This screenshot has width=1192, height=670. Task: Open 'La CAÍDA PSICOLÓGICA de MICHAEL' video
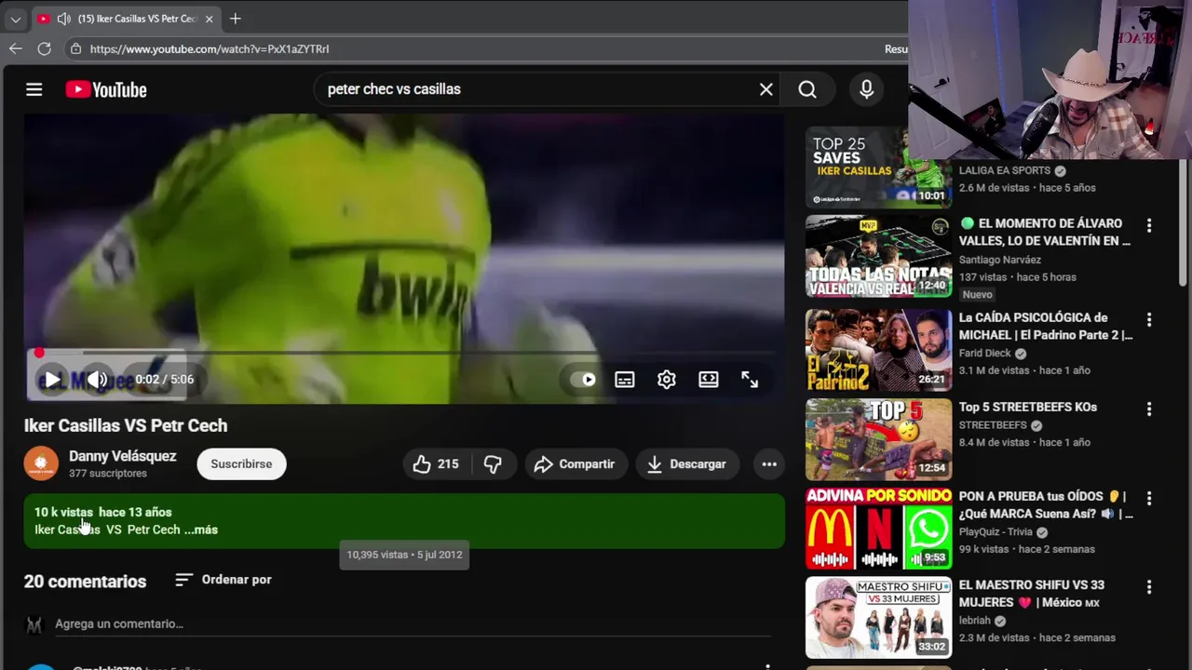(1046, 326)
